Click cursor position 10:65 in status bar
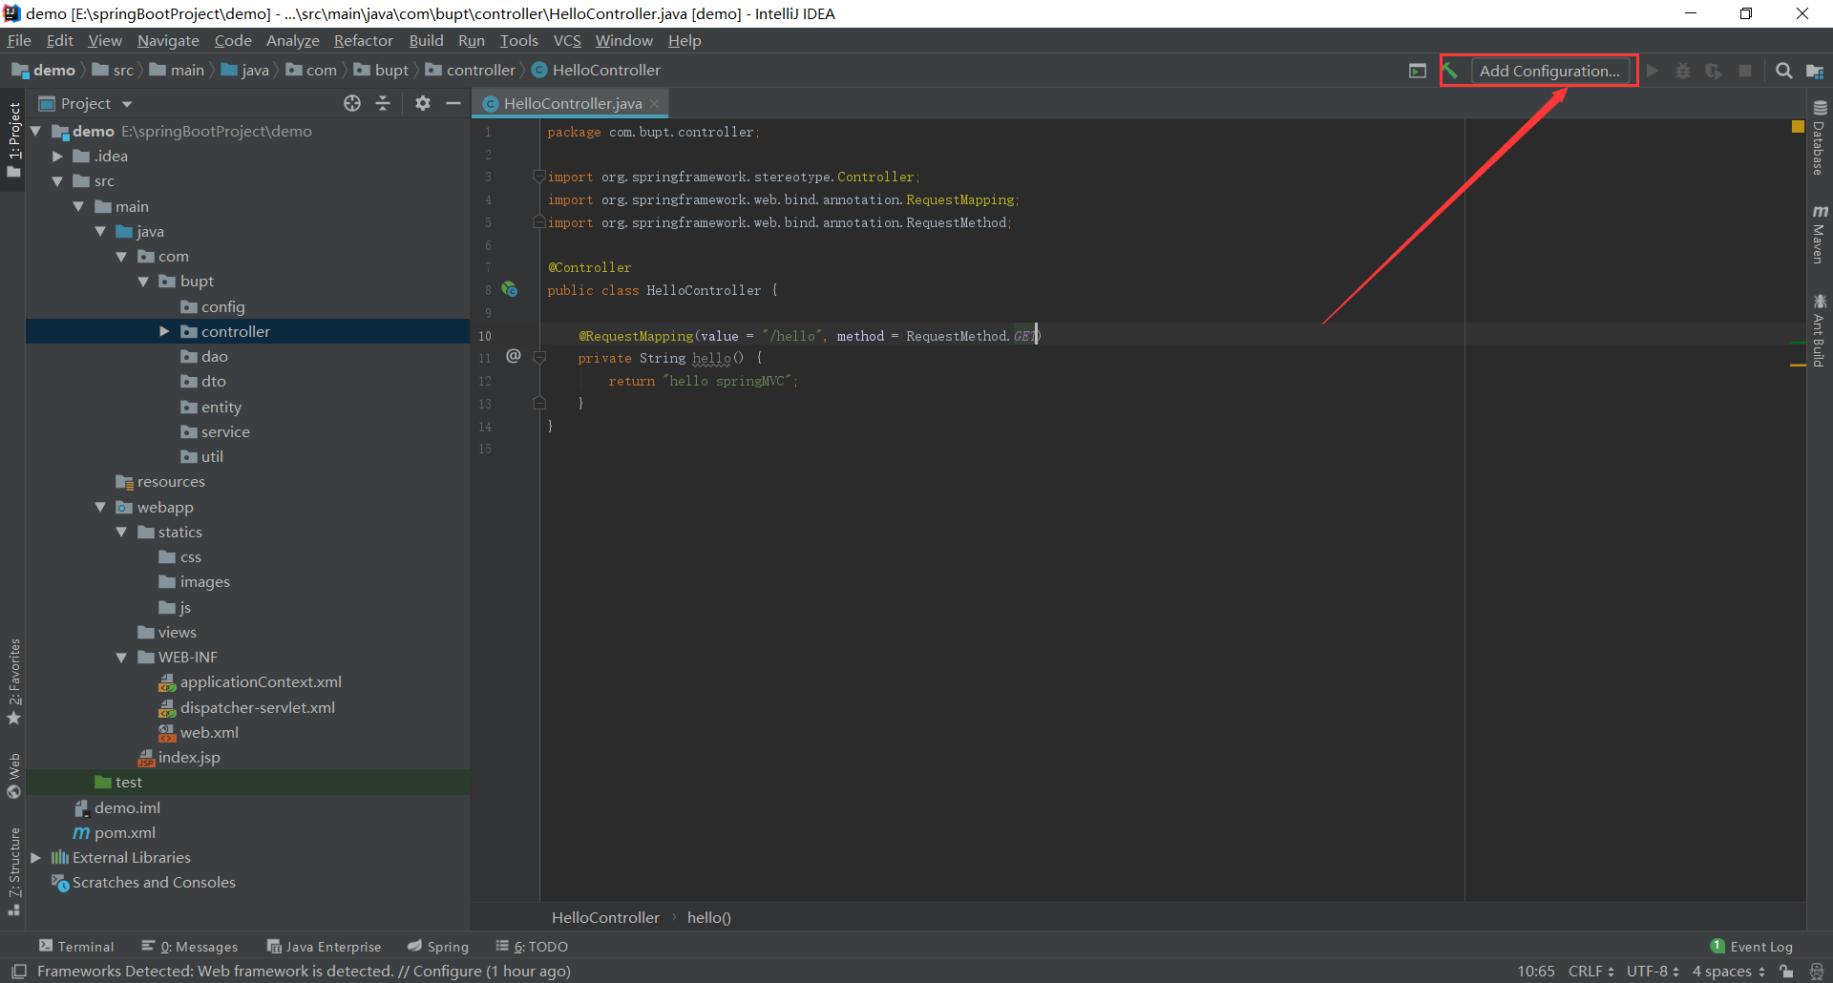Screen dimensions: 1833x983 [x=1536, y=972]
